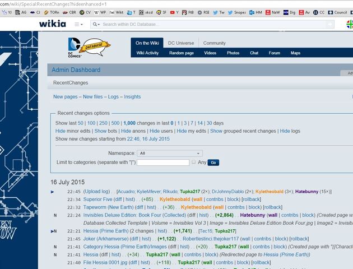Viewport: 353px width, 269px height.
Task: Open the CBR bookmark
Action: [69, 12]
